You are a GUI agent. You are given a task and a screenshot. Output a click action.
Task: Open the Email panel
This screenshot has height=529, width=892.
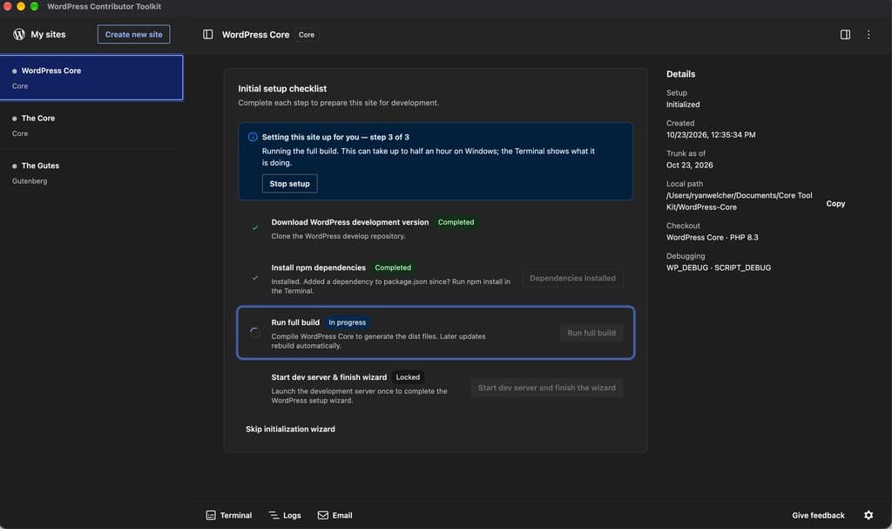pyautogui.click(x=335, y=515)
